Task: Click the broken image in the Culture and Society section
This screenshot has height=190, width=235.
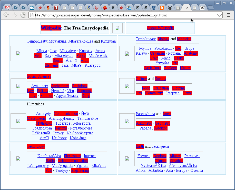Action: tap(127, 86)
